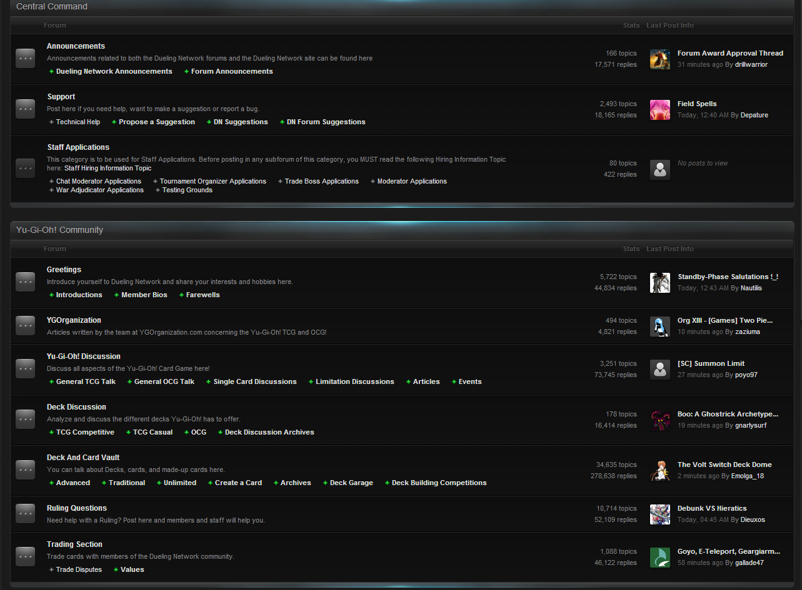802x590 pixels.
Task: Open the Support forum
Action: pyautogui.click(x=61, y=97)
